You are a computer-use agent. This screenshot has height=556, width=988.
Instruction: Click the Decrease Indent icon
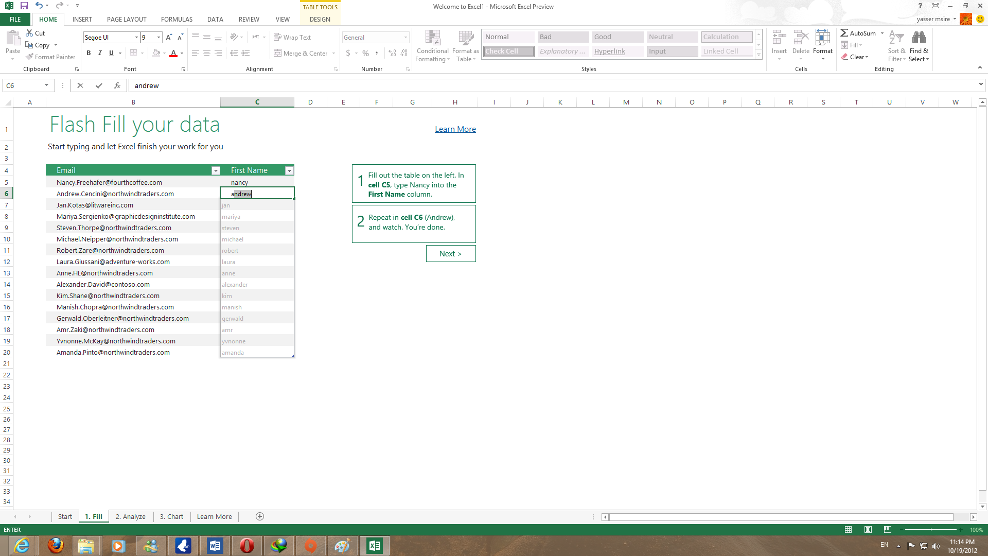[234, 53]
